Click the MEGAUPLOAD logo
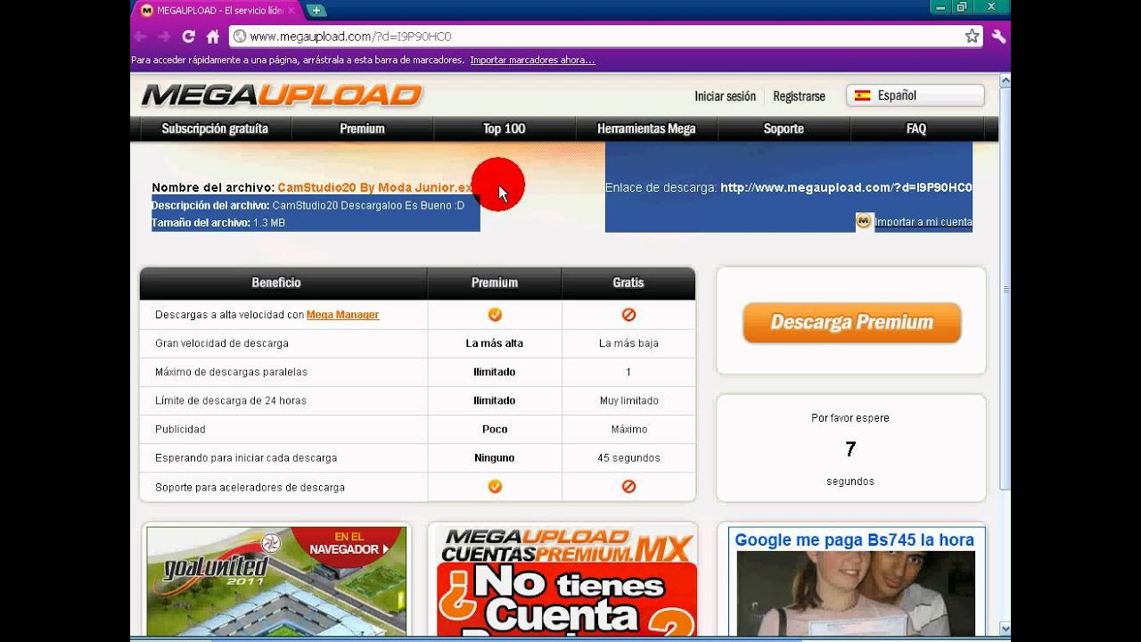Screen dimensions: 1141x642 281,95
